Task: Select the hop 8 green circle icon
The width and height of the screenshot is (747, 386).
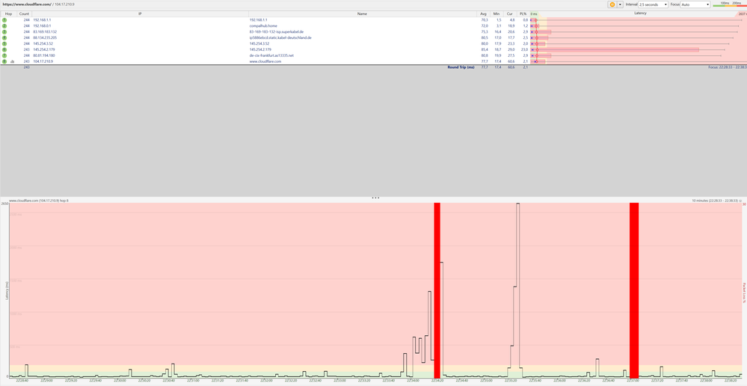Action: [x=4, y=61]
